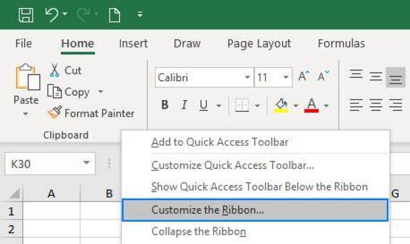This screenshot has width=410, height=244.
Task: Click the Copy pages icon
Action: (55, 92)
